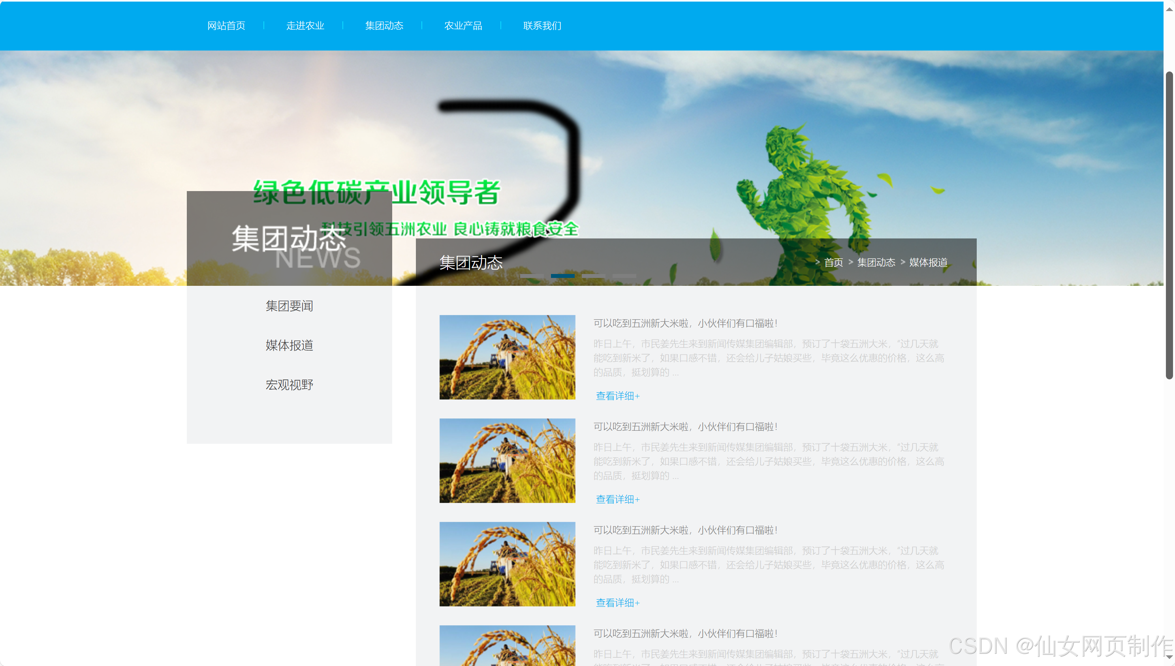
Task: Open details of the second news article
Action: [617, 499]
